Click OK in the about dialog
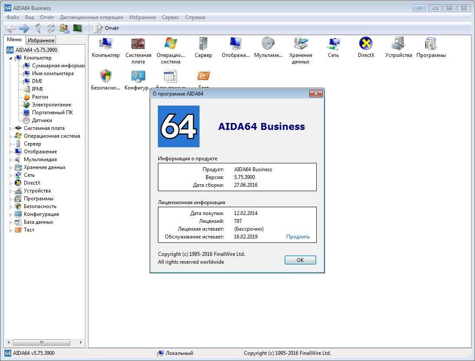 (300, 260)
